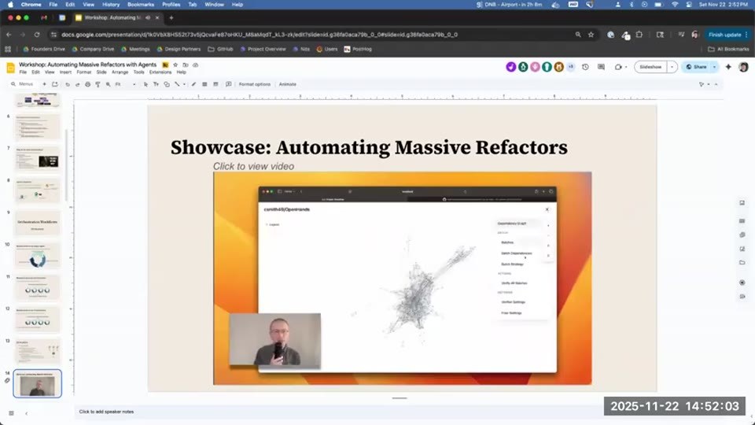Click the Animate toolbar button

tap(288, 84)
